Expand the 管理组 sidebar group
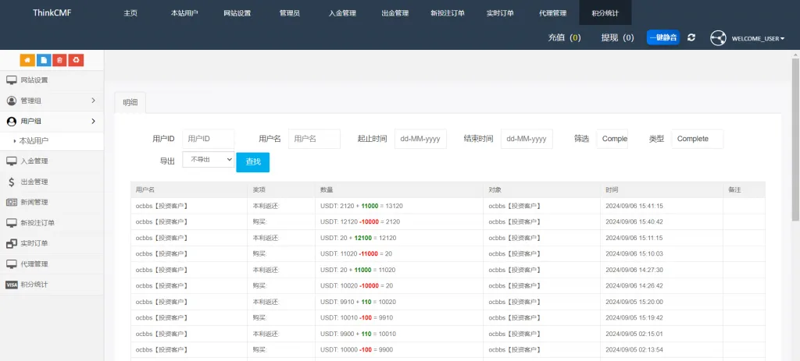 (93, 101)
